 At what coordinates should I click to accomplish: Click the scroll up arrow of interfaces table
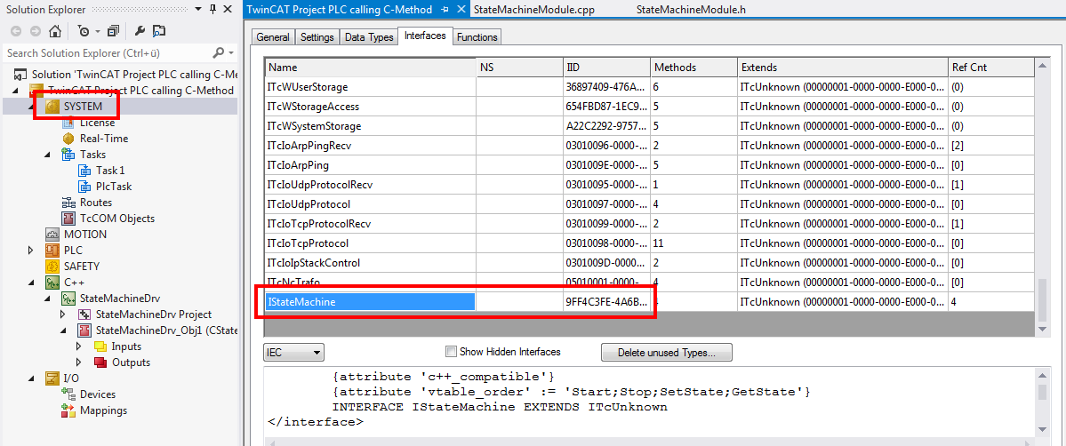pyautogui.click(x=1042, y=67)
